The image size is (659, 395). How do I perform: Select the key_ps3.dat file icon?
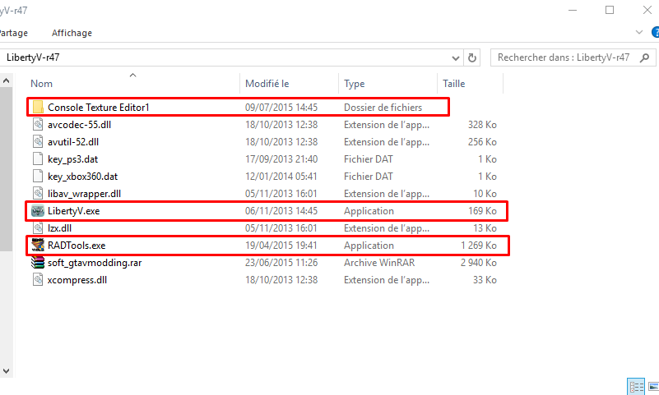pyautogui.click(x=38, y=159)
